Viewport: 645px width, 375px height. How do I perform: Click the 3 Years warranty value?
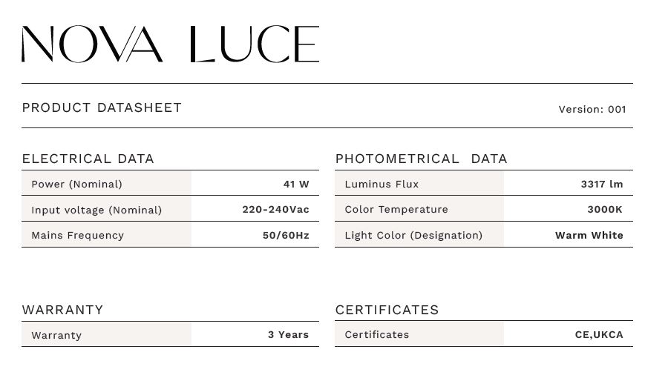tap(289, 335)
